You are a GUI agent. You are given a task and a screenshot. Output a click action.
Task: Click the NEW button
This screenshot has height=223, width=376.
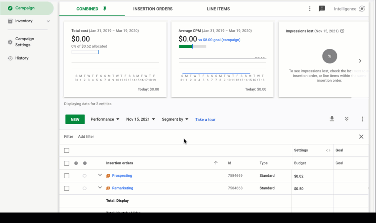[75, 119]
